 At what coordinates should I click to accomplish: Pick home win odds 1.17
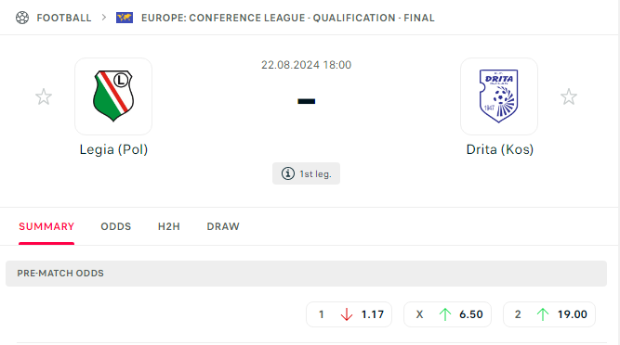tap(350, 314)
